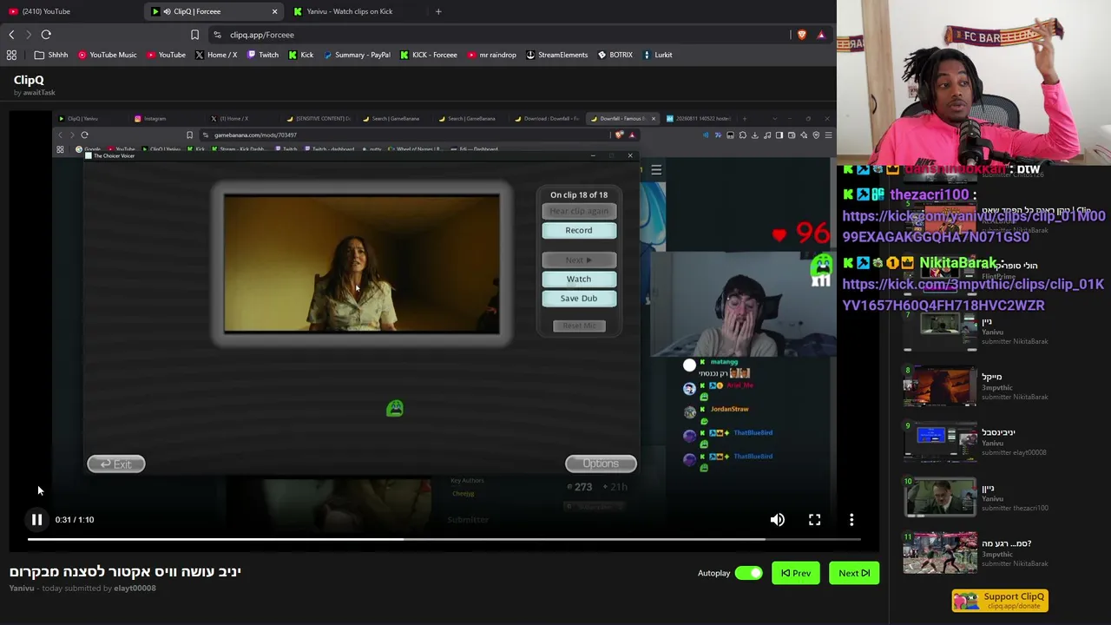Click the browser forward arrow
Viewport: 1111px width, 625px height.
click(x=28, y=35)
